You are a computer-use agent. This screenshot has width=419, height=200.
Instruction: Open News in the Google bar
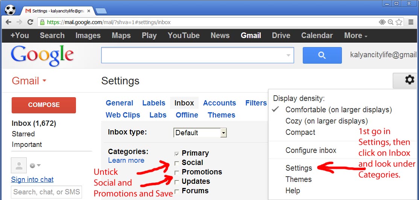220,35
